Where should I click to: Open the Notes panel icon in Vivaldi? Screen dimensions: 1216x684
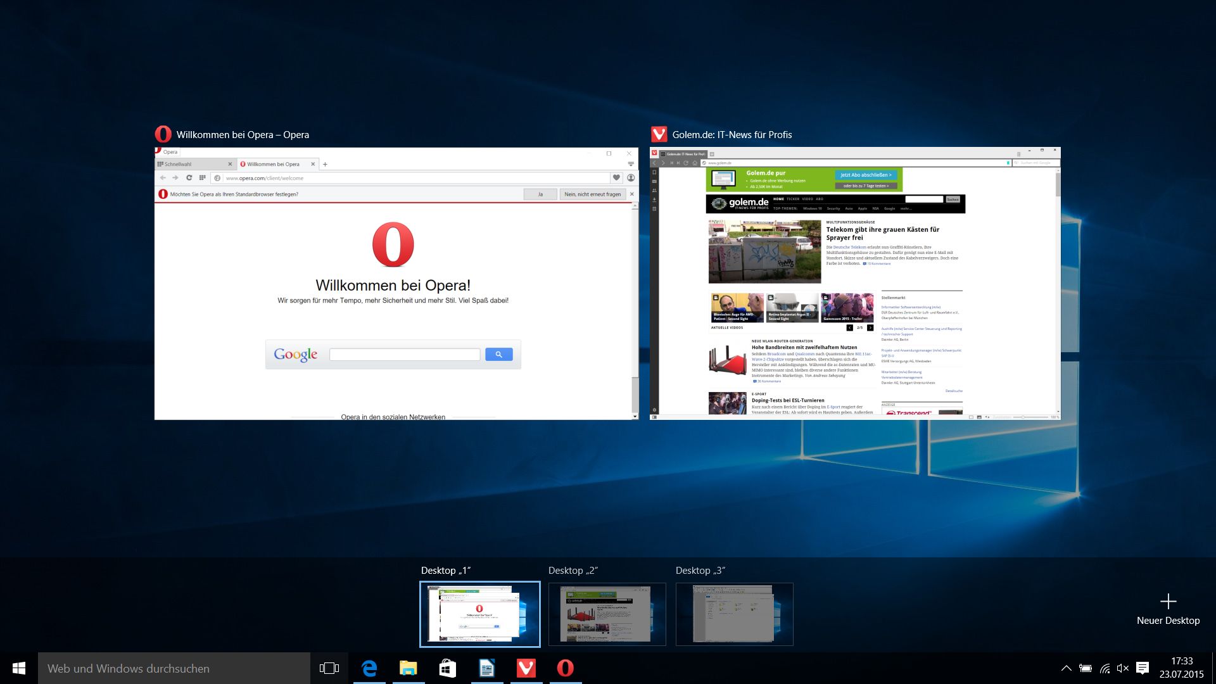(x=654, y=208)
